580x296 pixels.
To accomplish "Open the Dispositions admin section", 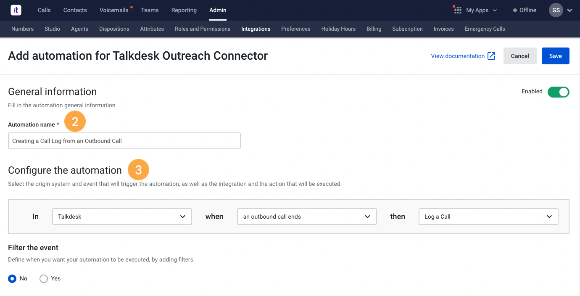I will tap(114, 29).
